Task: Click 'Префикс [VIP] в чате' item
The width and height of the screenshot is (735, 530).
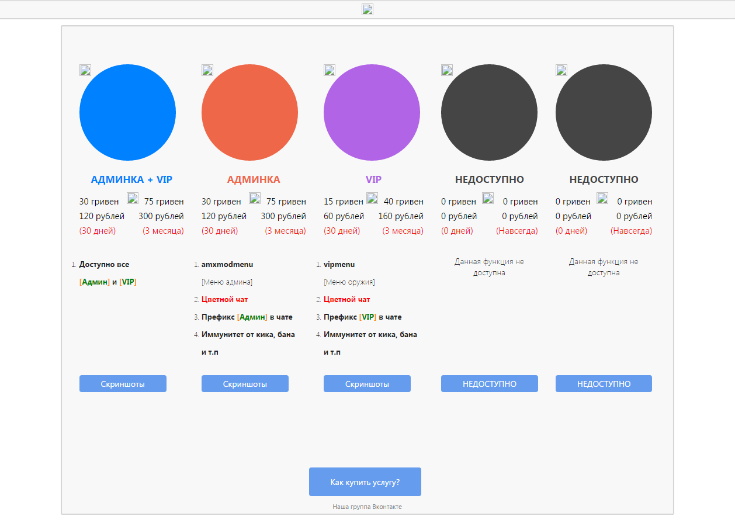Action: [x=363, y=317]
